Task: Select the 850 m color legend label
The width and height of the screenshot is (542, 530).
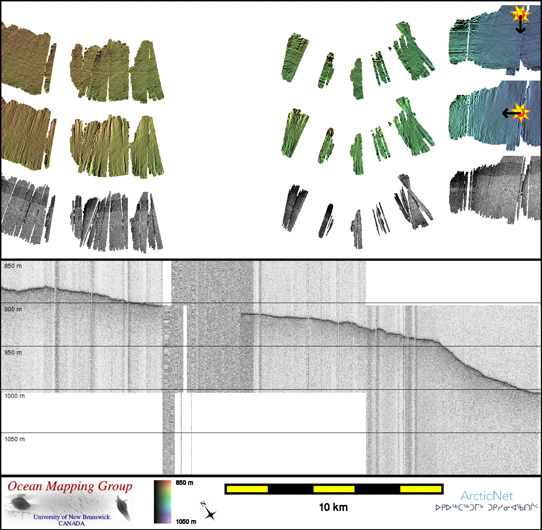Action: coord(184,483)
